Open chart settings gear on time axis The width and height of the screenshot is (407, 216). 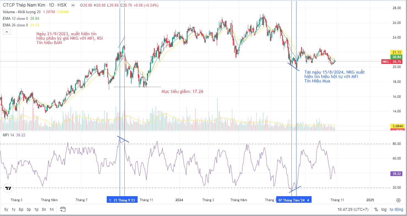click(x=398, y=200)
